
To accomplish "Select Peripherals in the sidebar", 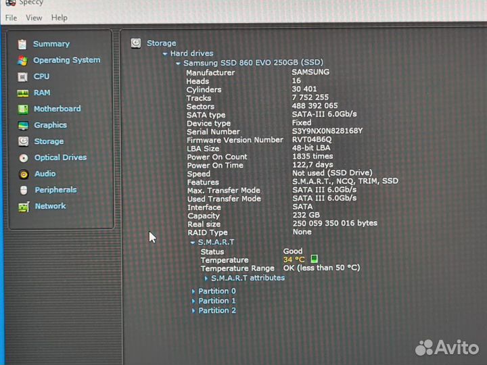I will tap(55, 190).
